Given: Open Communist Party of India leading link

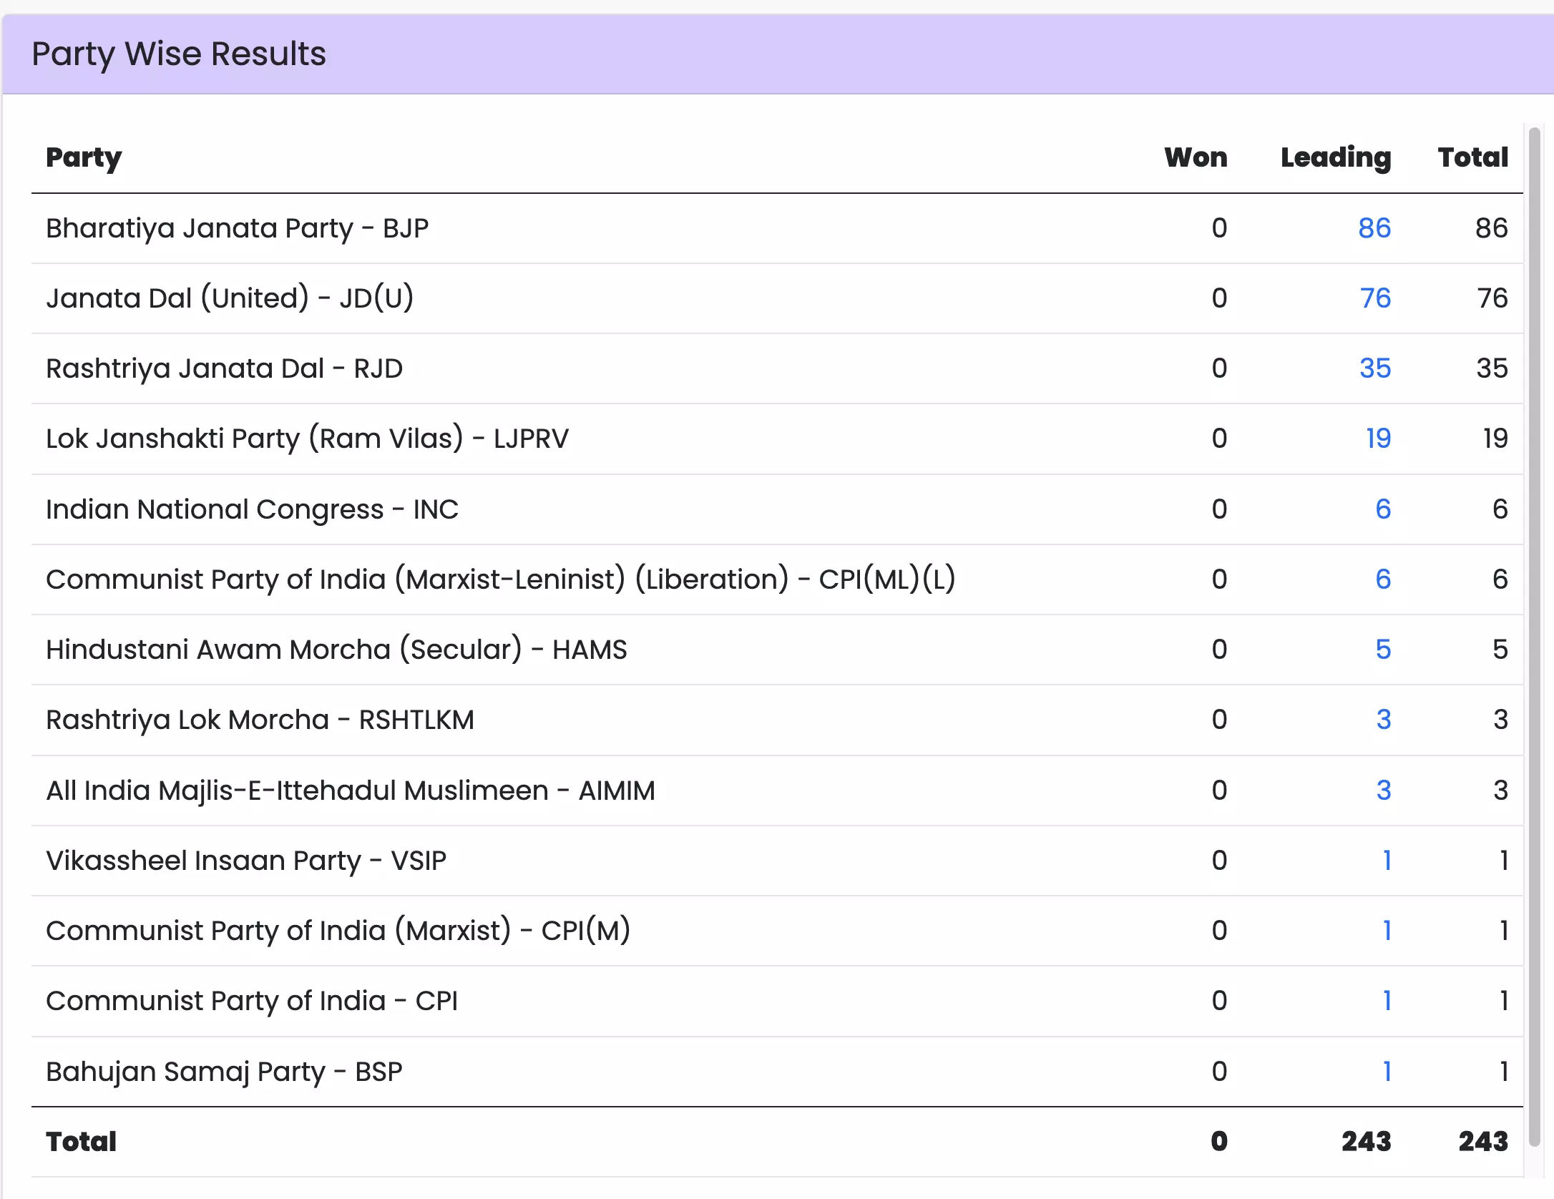Looking at the screenshot, I should [1387, 1001].
